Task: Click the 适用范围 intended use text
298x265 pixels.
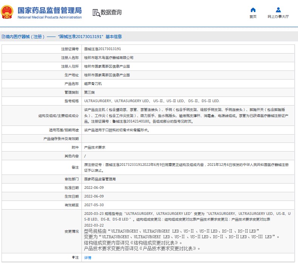Action: [x=117, y=130]
